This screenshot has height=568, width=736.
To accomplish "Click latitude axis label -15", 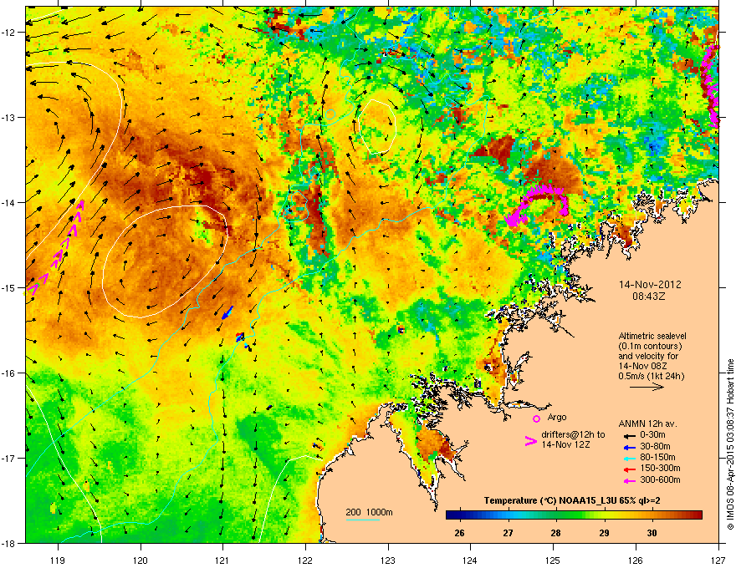I will click(9, 287).
